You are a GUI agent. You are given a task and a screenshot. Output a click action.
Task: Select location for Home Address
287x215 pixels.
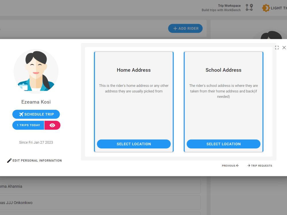(x=134, y=144)
